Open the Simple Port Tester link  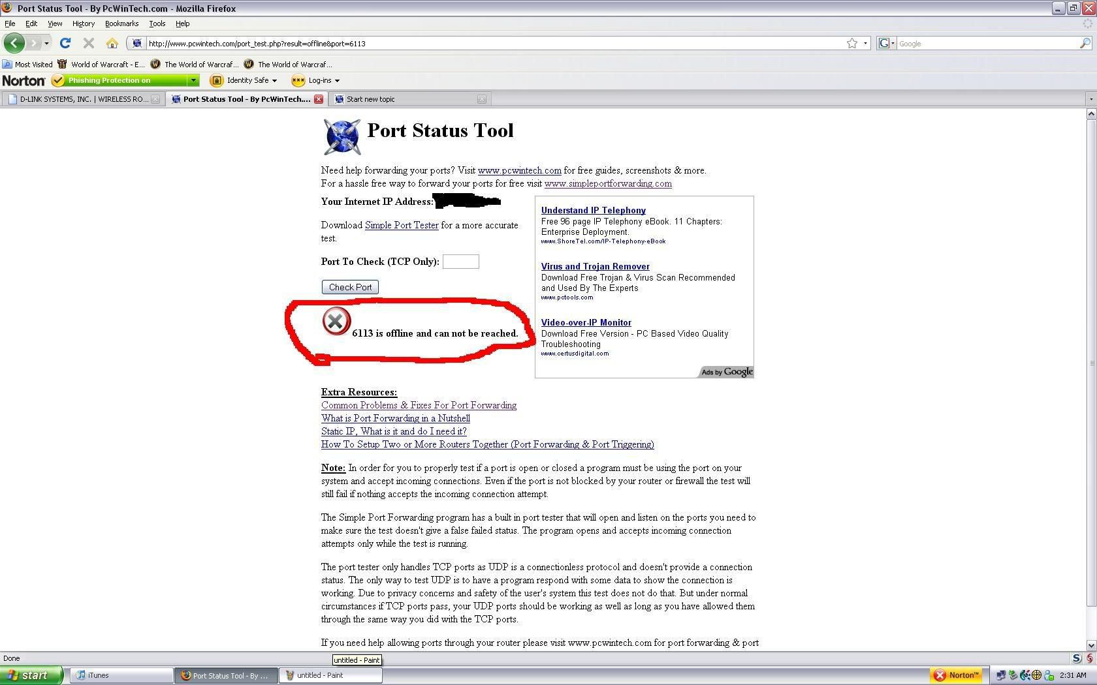402,225
